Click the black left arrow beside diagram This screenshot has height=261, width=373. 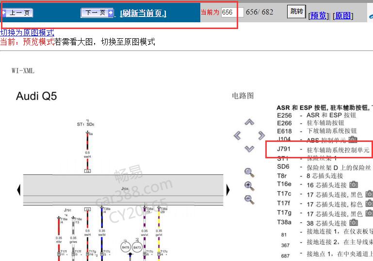click(19, 190)
